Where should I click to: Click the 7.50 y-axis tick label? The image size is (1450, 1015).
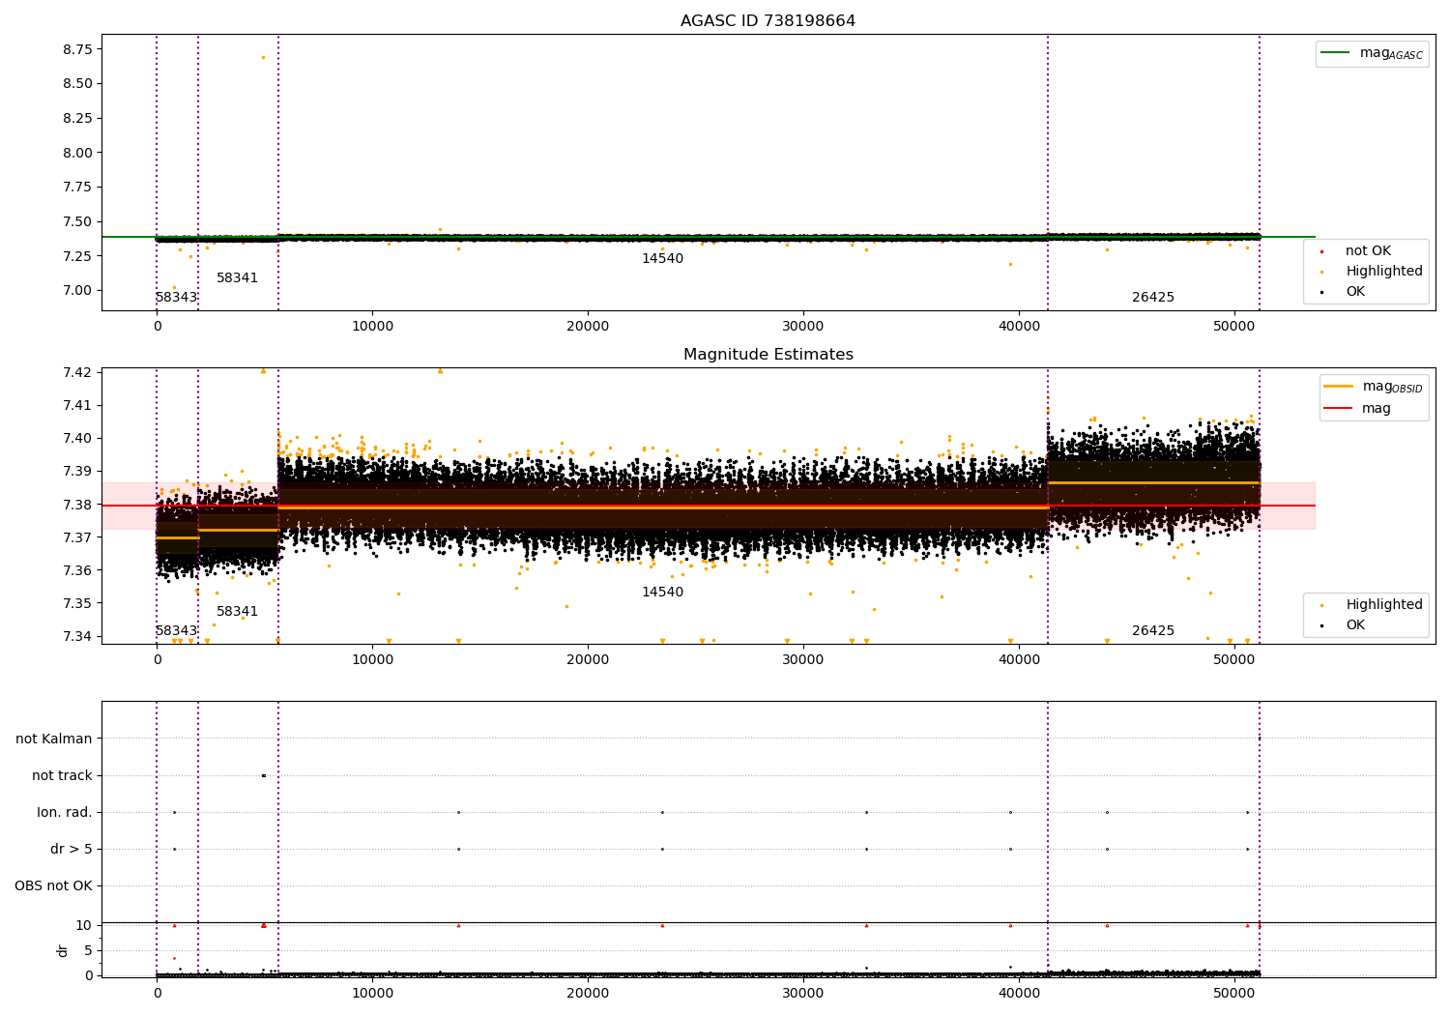(77, 221)
